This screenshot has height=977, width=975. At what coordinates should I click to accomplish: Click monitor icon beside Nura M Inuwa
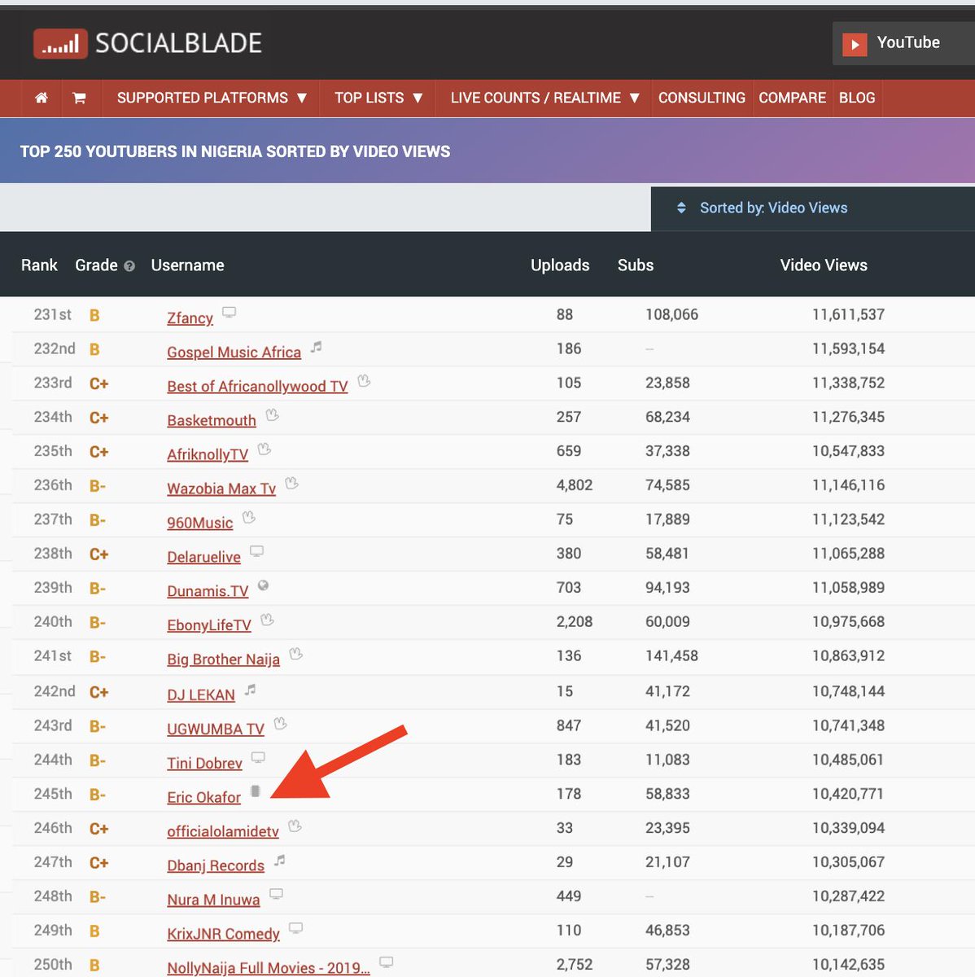point(276,894)
